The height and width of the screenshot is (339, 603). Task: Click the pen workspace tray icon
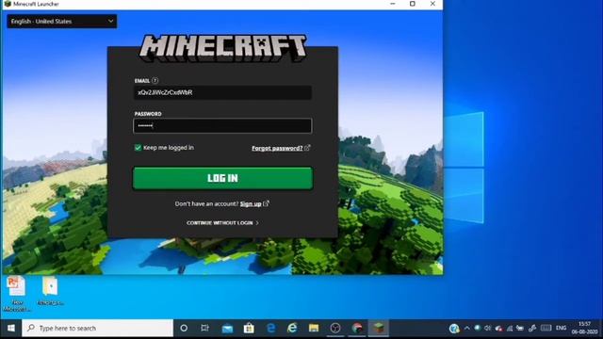point(532,328)
